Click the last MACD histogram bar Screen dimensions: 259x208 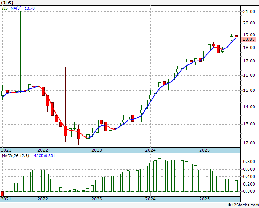coord(236,186)
